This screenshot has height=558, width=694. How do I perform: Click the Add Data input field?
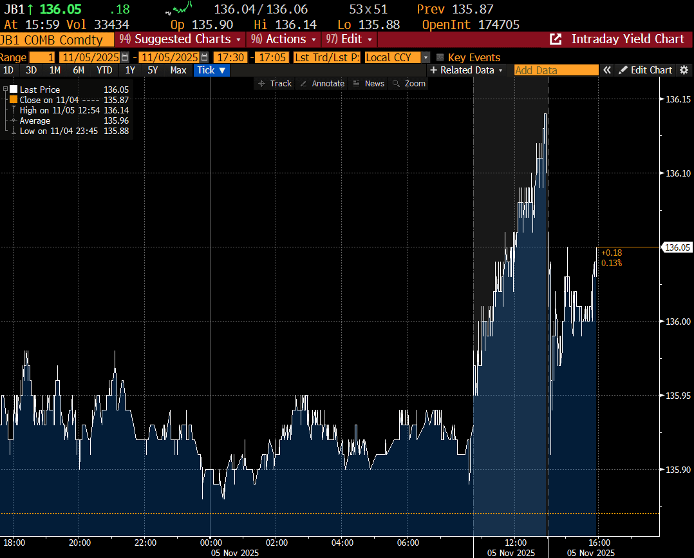556,70
